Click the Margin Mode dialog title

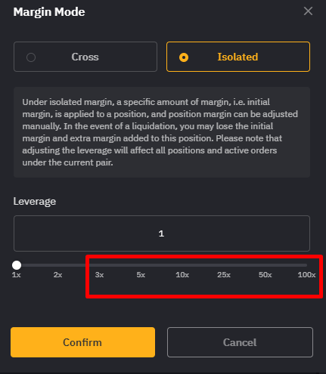[x=49, y=12]
